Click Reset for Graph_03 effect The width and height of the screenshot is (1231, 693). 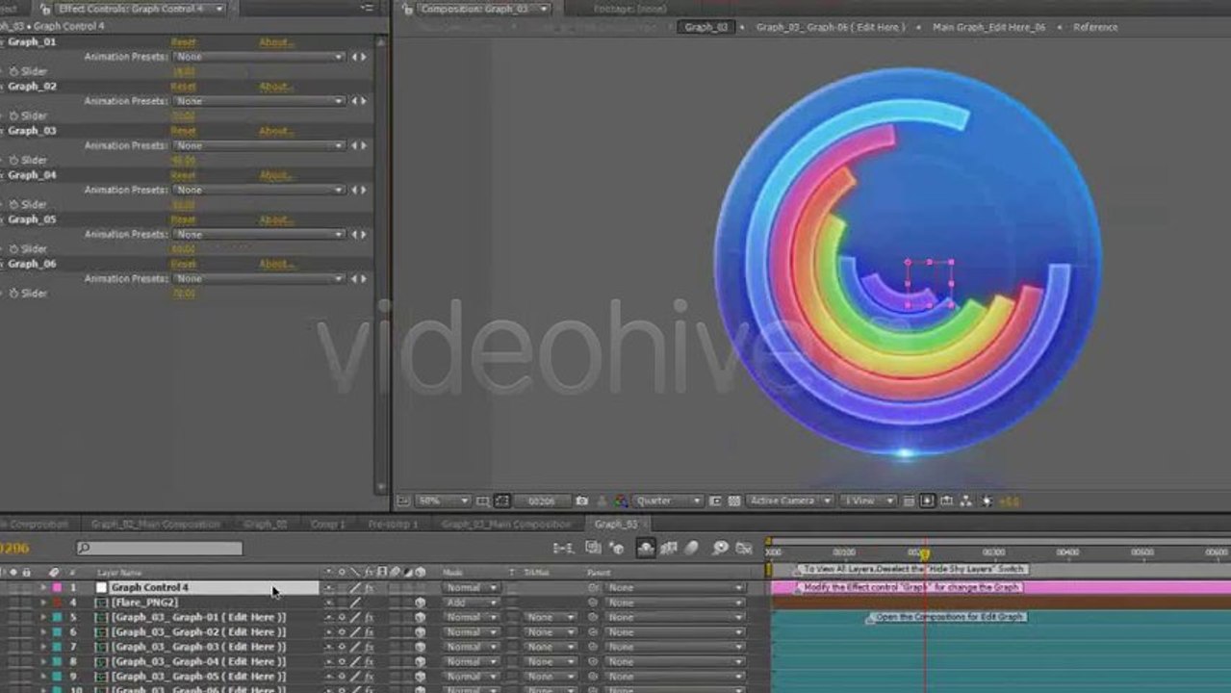point(183,131)
